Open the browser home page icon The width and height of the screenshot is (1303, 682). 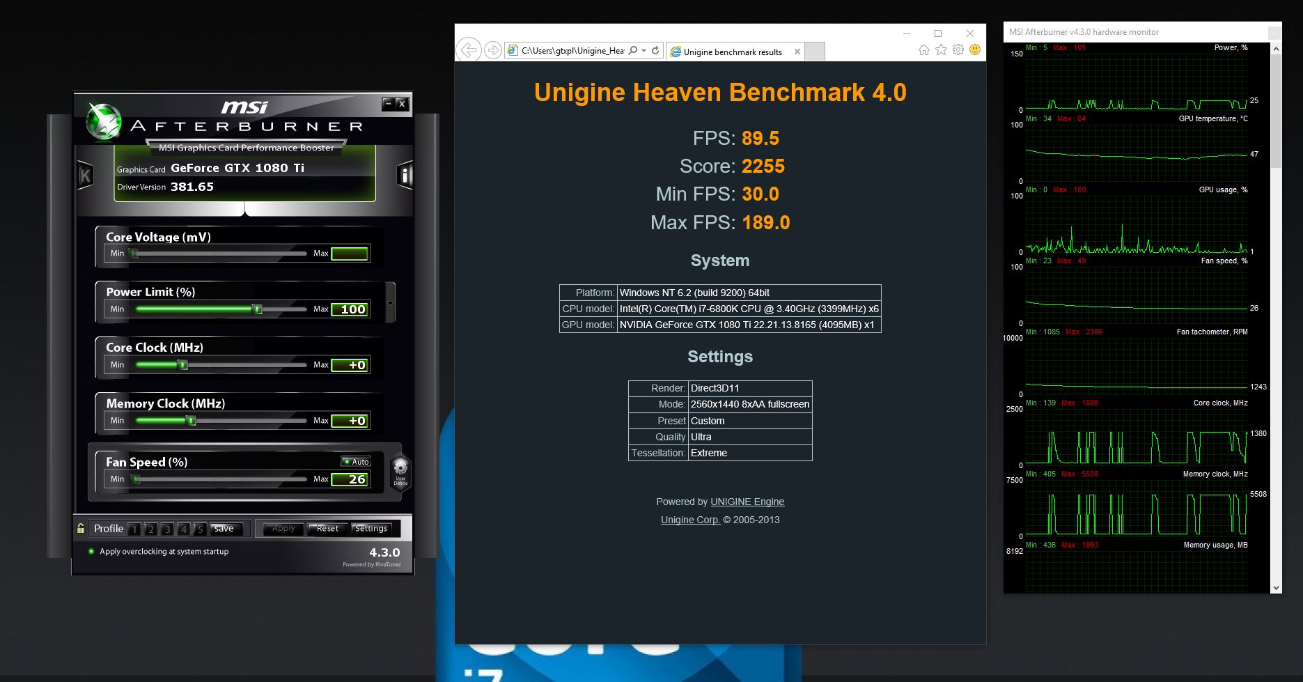923,49
